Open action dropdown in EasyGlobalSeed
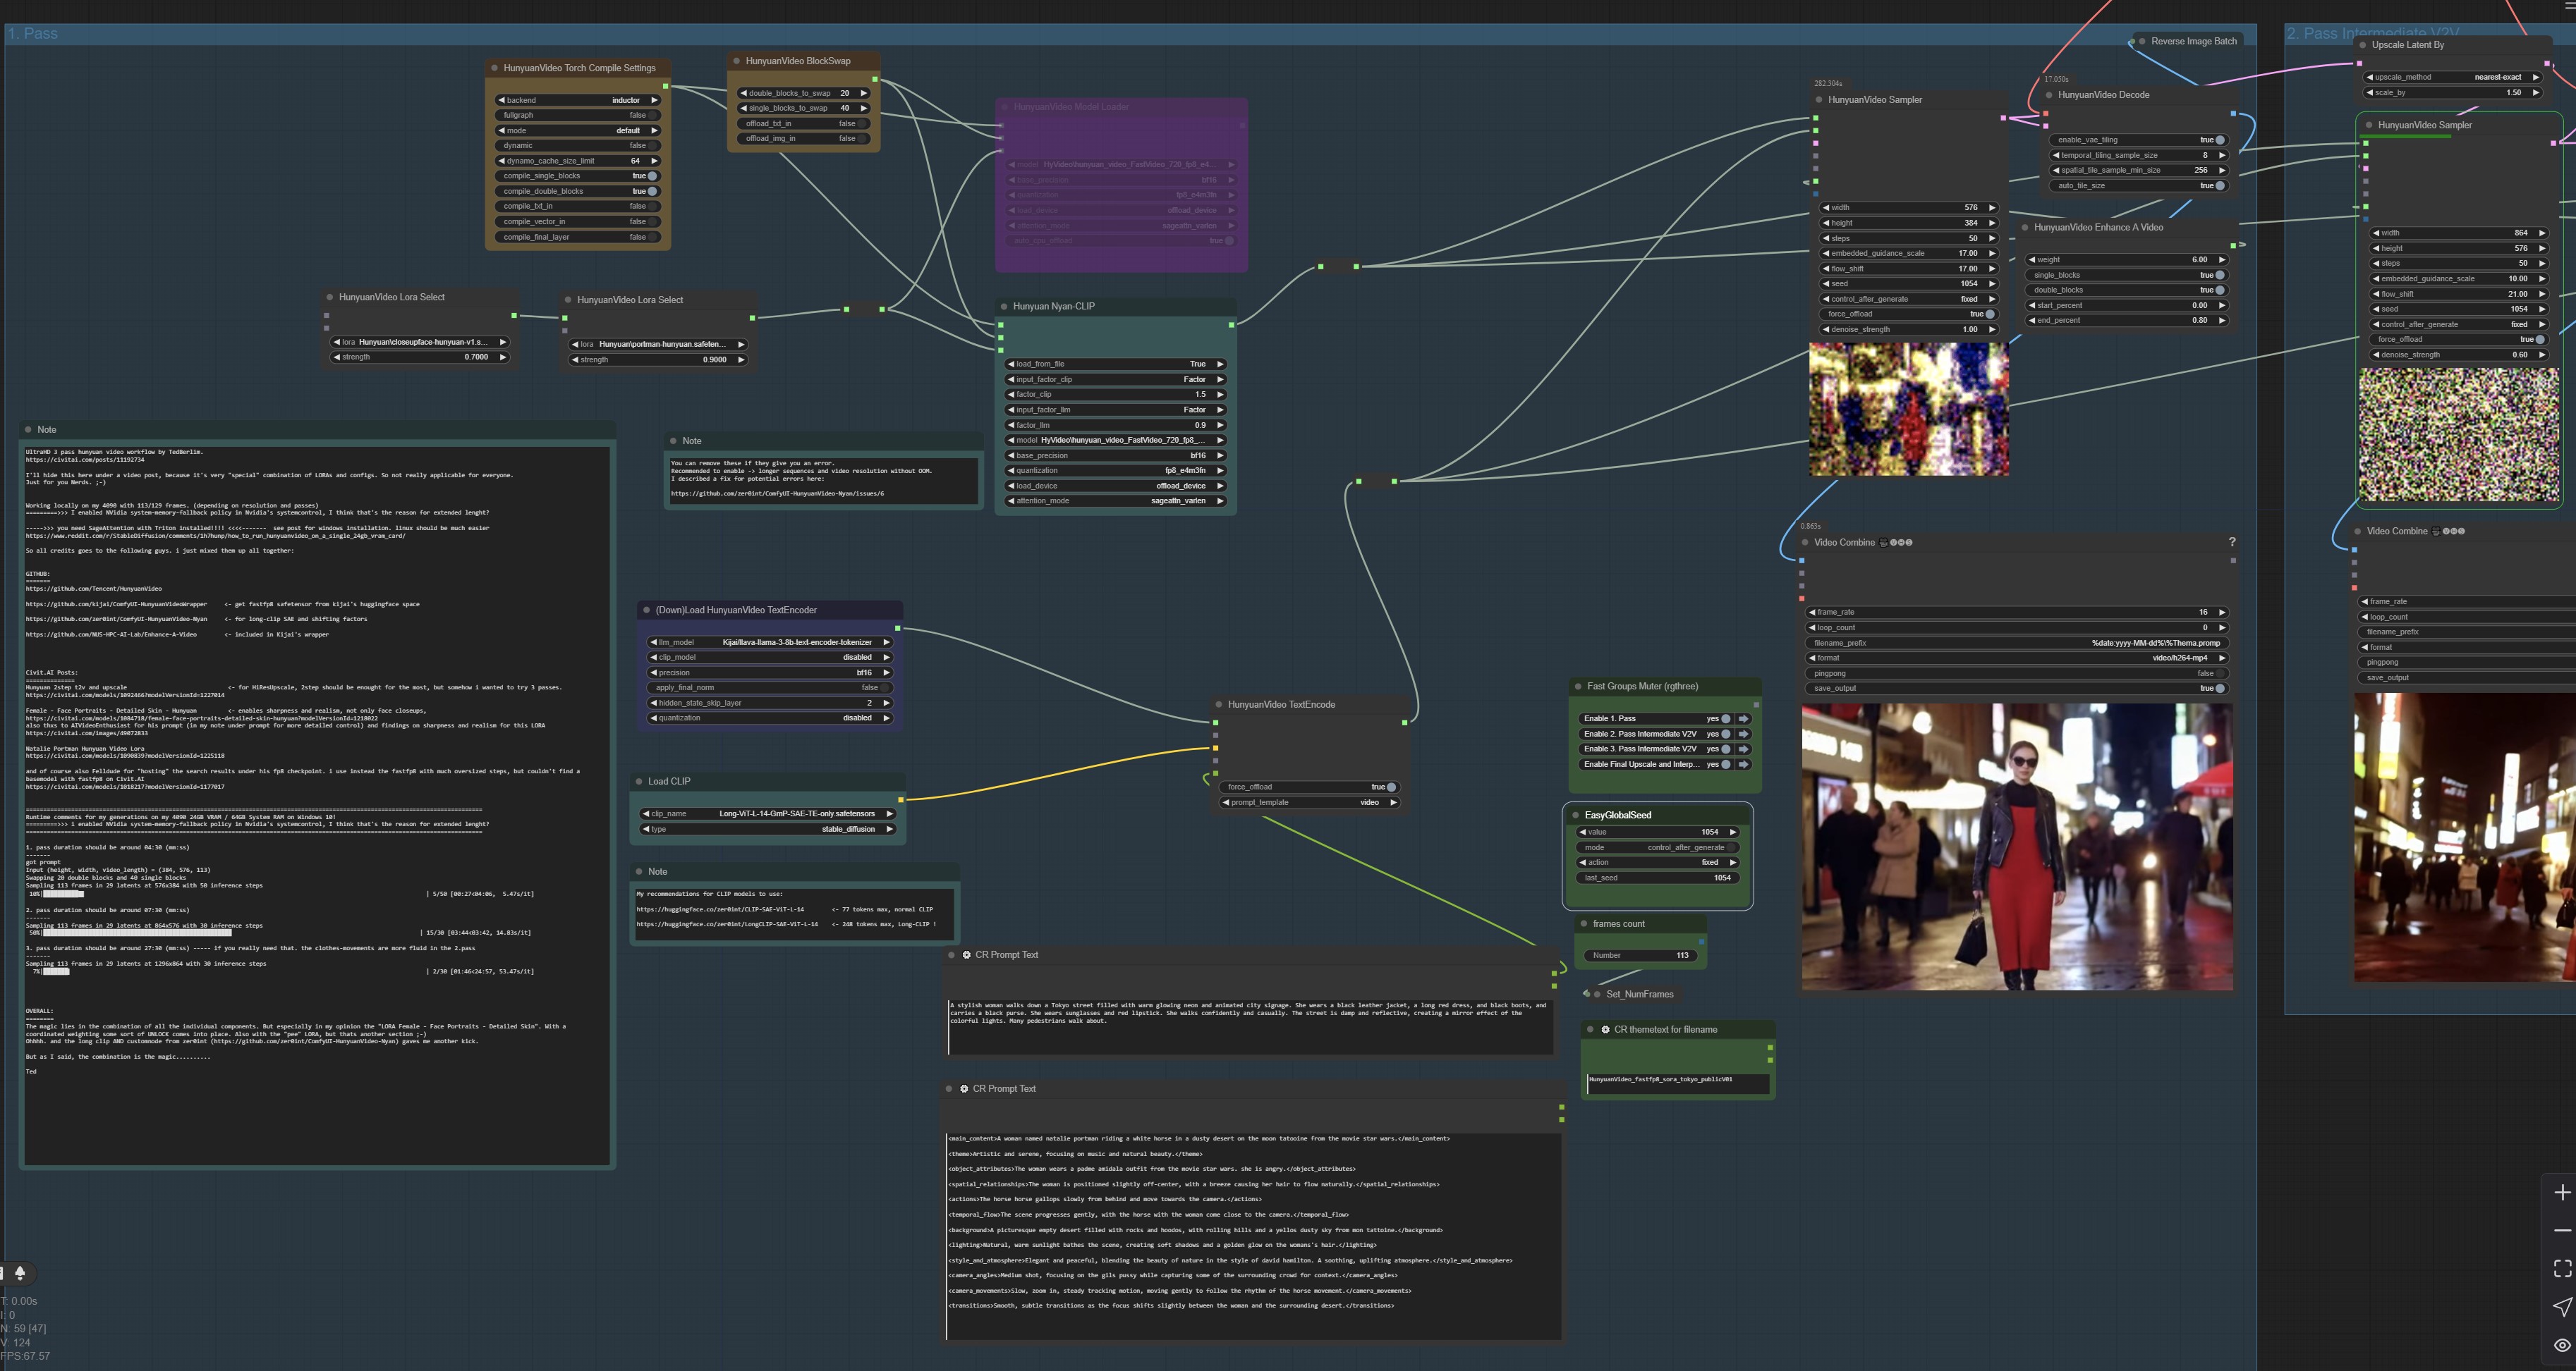 [x=1658, y=862]
